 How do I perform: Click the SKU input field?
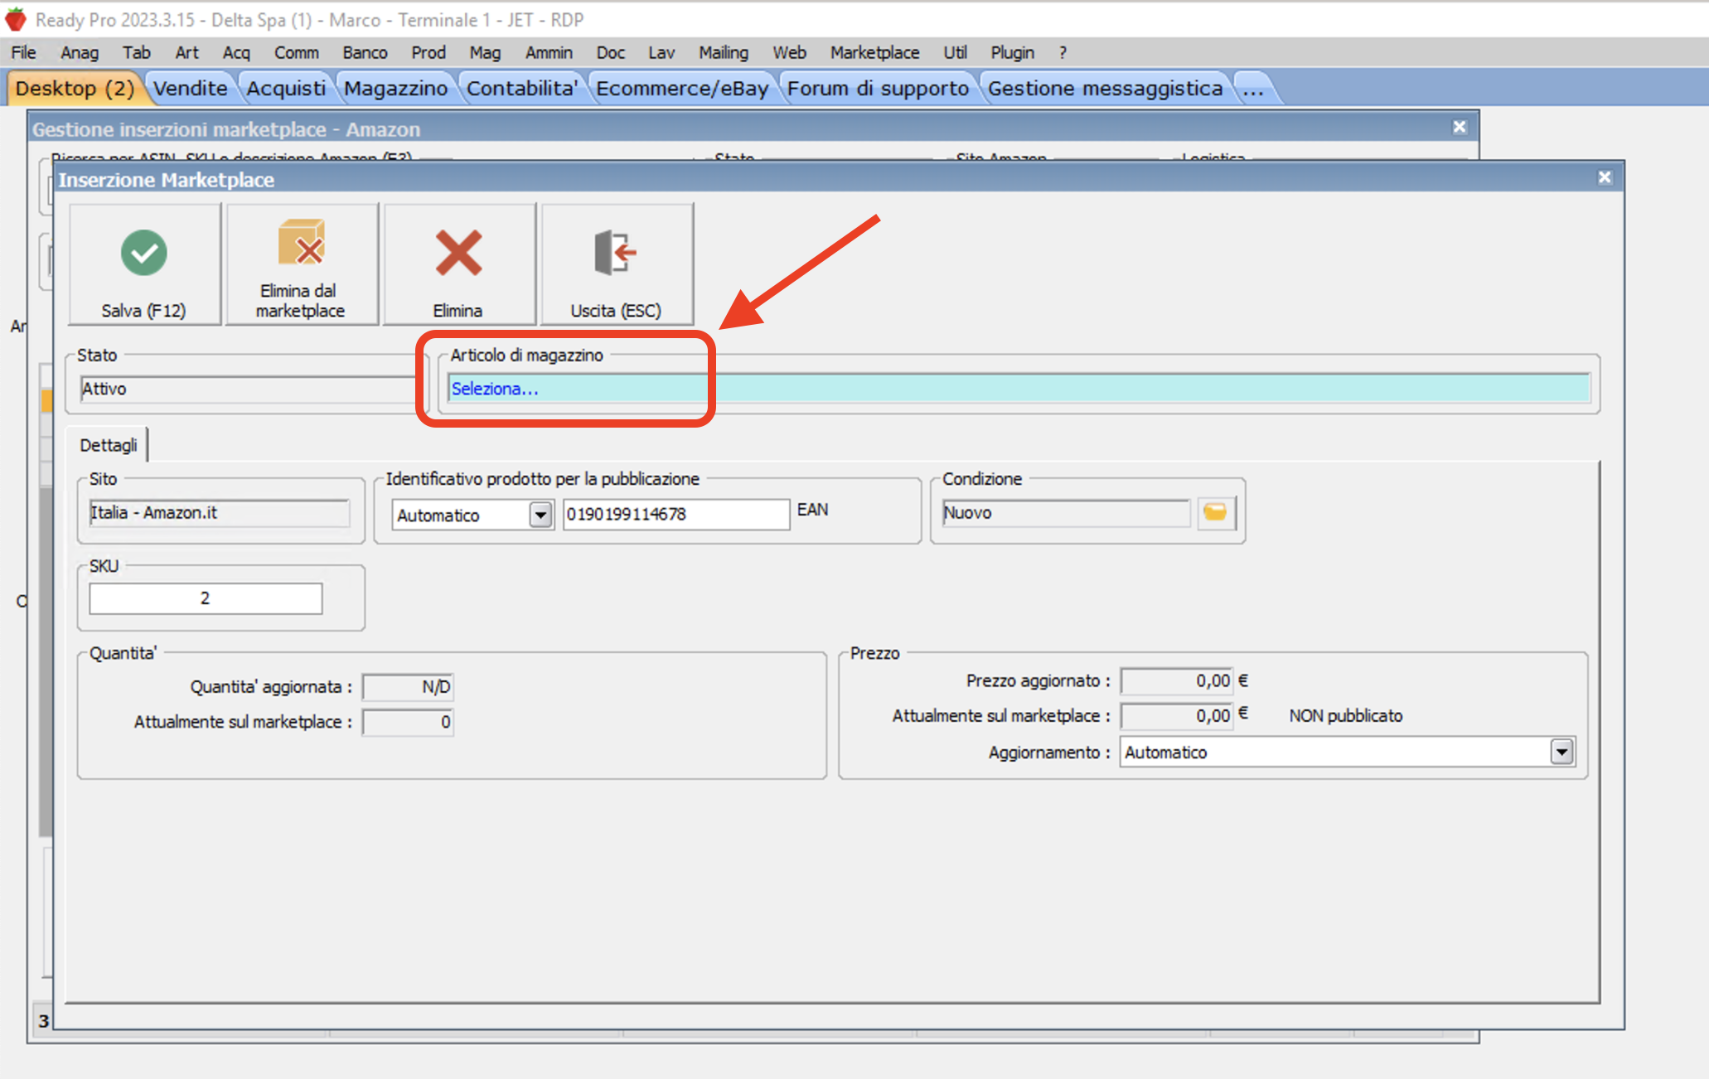(206, 598)
